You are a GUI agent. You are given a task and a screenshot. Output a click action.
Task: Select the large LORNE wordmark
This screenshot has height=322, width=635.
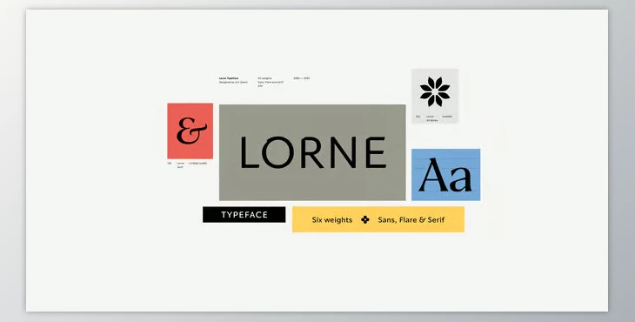(313, 152)
